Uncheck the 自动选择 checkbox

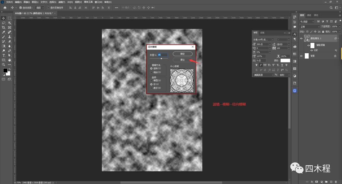point(21,8)
